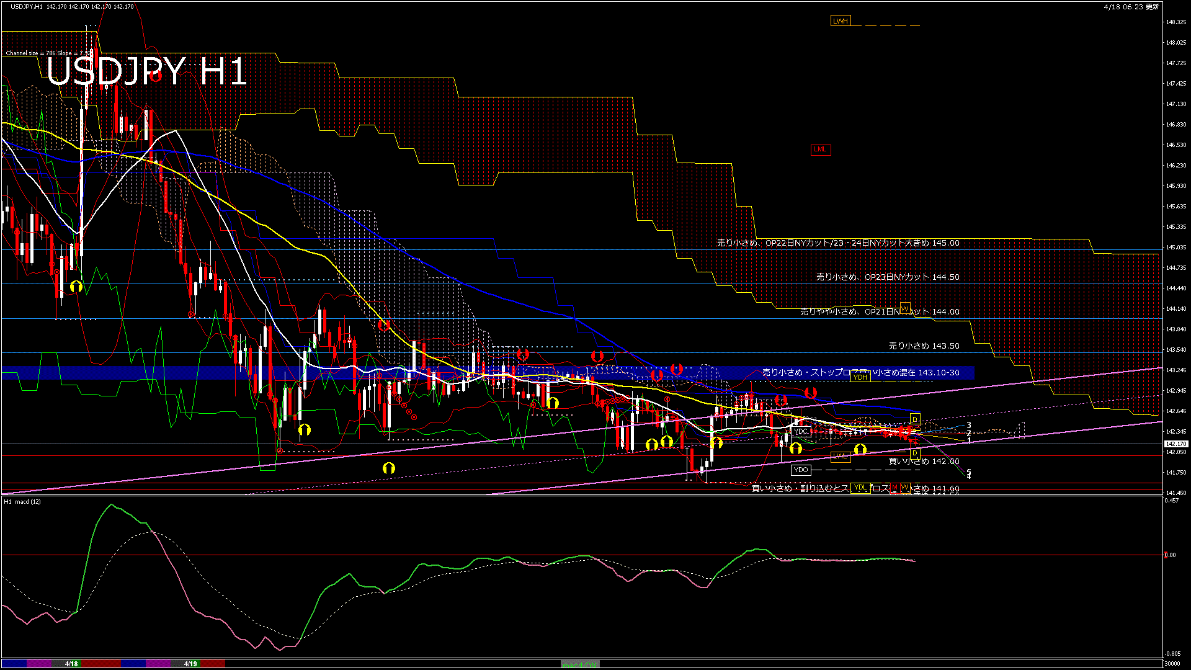Select the orange LWL label box

pyautogui.click(x=840, y=457)
